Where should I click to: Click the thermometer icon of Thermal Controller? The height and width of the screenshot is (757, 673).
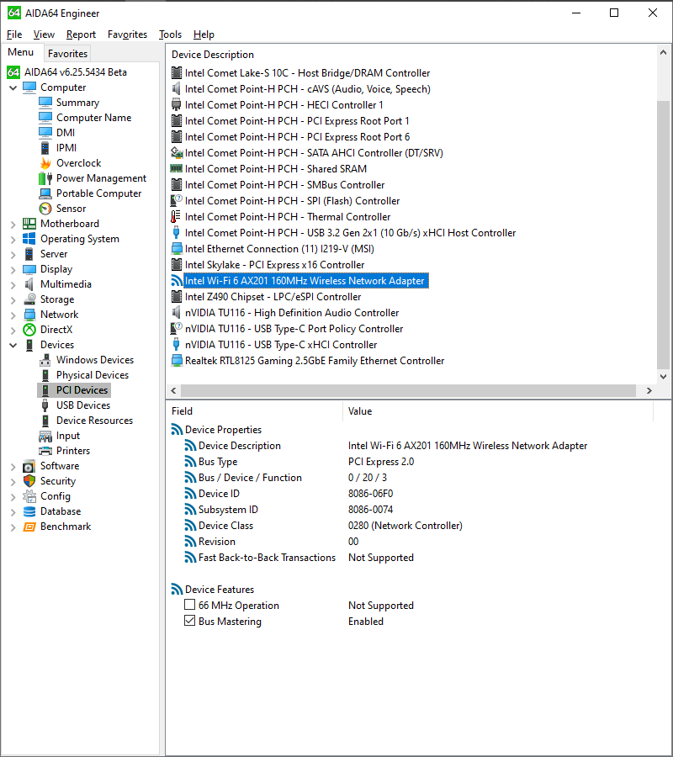[177, 217]
